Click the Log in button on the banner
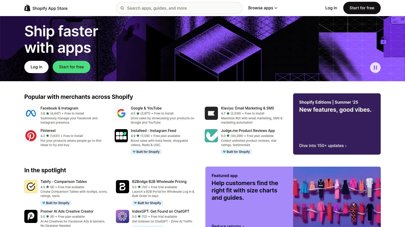The image size is (405, 227). (x=36, y=67)
